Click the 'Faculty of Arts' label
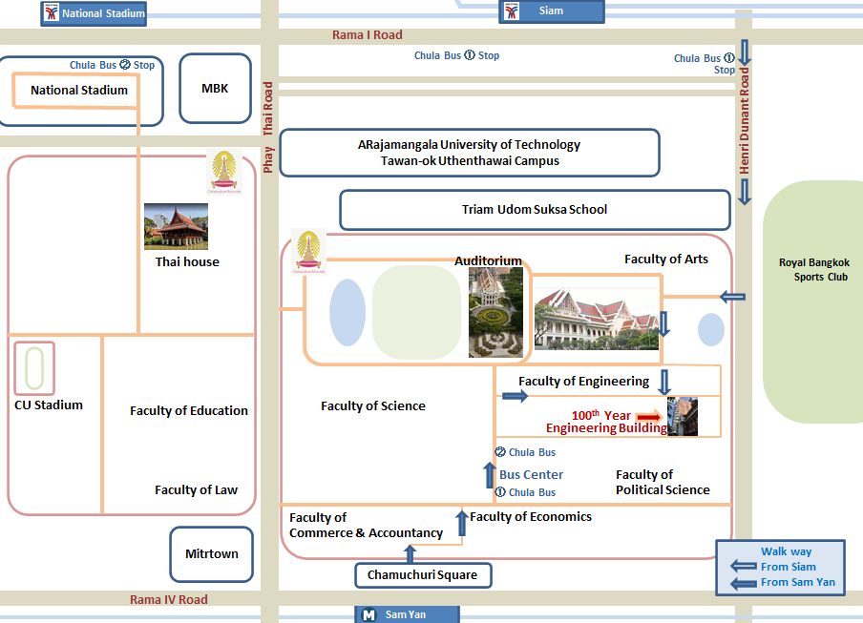This screenshot has width=863, height=623. point(666,259)
